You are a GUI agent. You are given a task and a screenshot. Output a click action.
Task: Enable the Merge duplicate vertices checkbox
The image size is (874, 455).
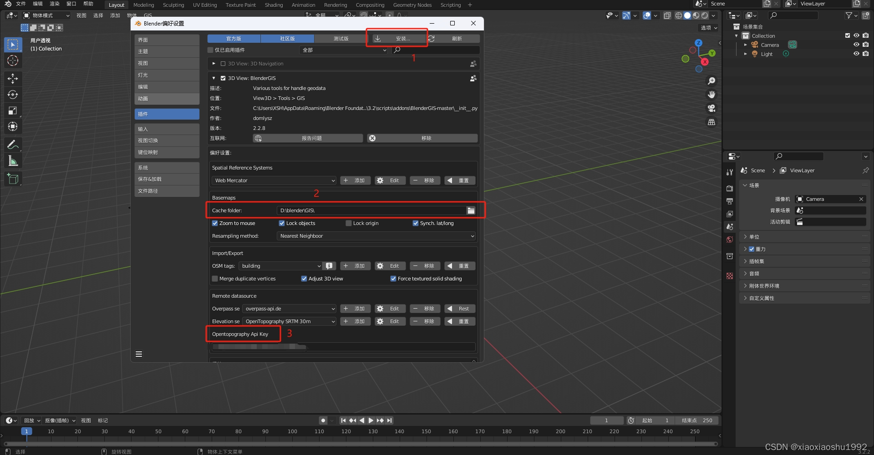214,278
